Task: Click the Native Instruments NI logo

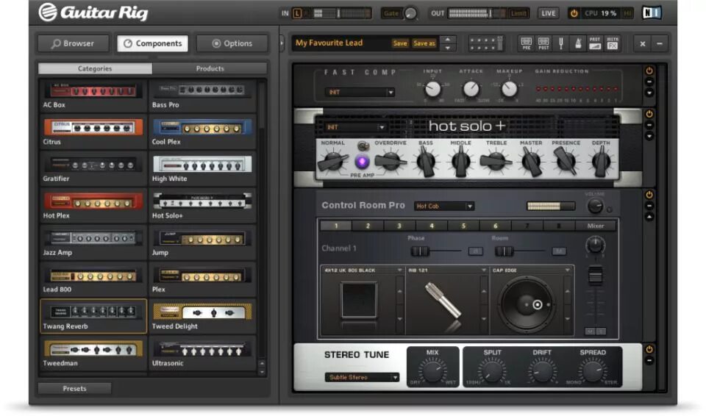Action: 652,12
